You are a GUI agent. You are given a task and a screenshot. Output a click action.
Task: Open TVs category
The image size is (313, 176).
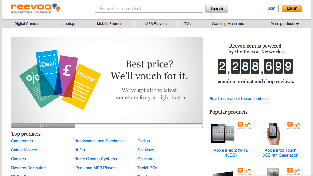point(187,24)
